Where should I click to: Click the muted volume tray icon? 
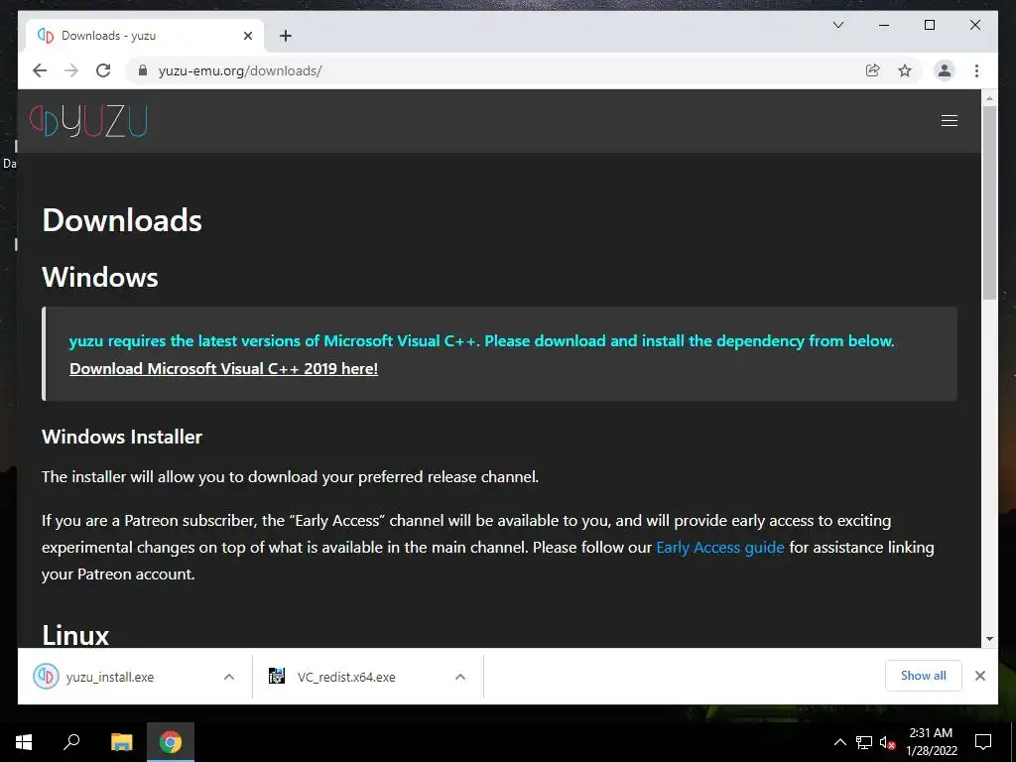(x=888, y=742)
